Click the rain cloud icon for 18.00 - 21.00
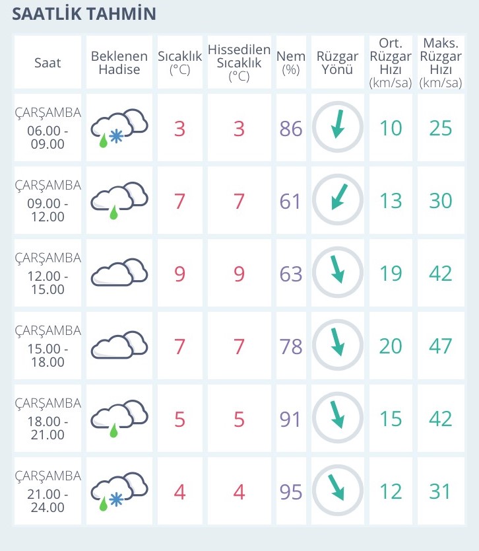The width and height of the screenshot is (479, 551). coord(119,418)
